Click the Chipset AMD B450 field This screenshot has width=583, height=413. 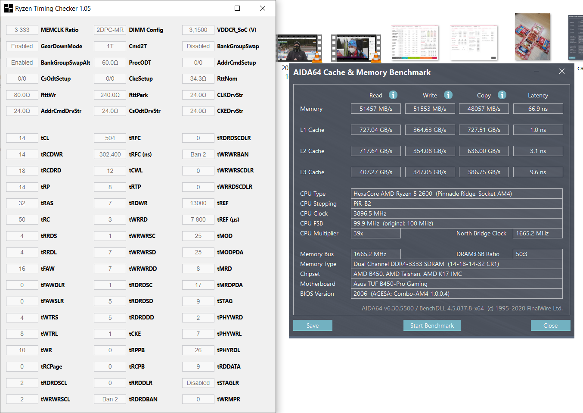click(457, 274)
